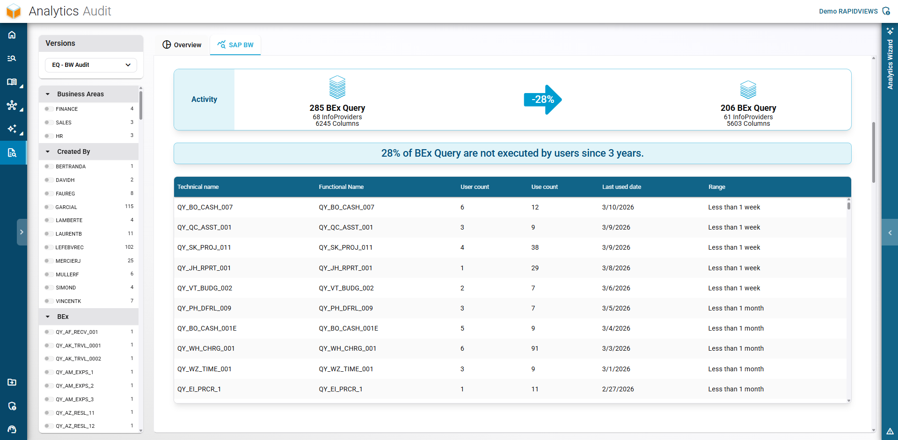The height and width of the screenshot is (440, 898).
Task: Go to the Home icon in sidebar
Action: [x=12, y=35]
